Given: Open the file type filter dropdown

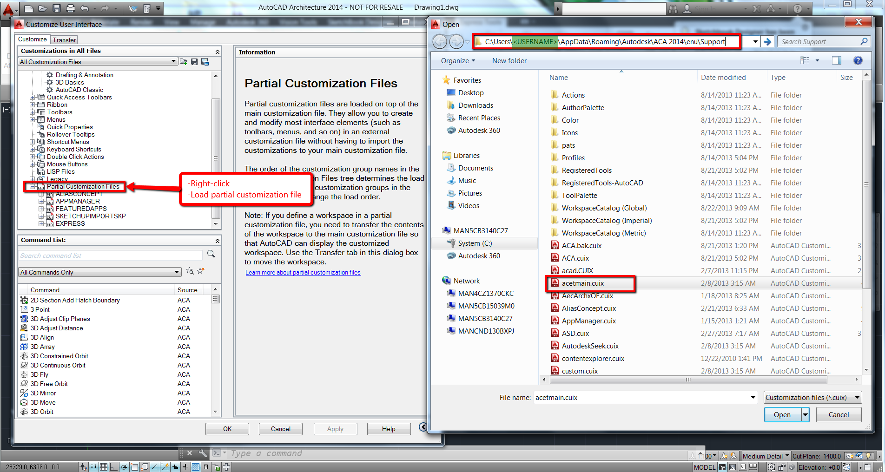Looking at the screenshot, I should pos(812,398).
